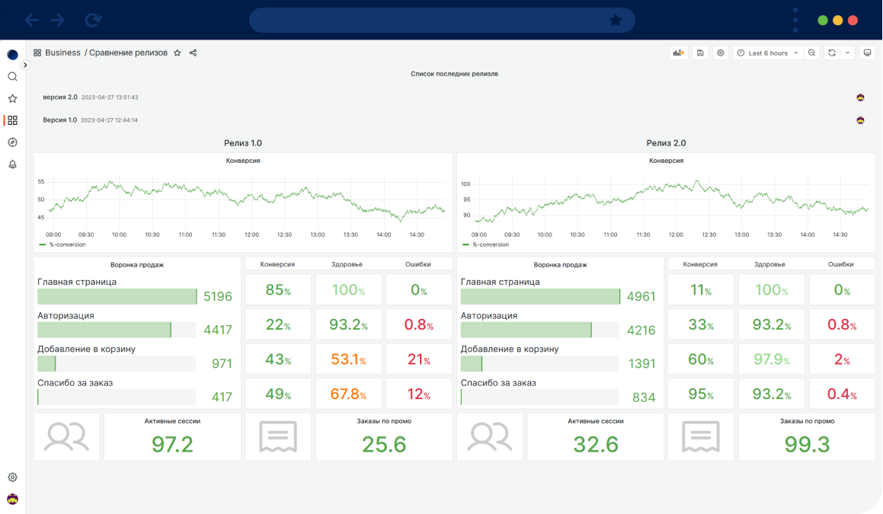
Task: Click zoom out time range magnifier button
Action: (811, 53)
